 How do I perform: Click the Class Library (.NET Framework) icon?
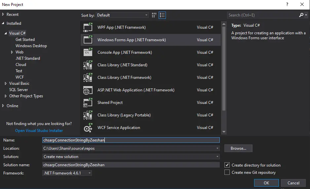(88, 78)
